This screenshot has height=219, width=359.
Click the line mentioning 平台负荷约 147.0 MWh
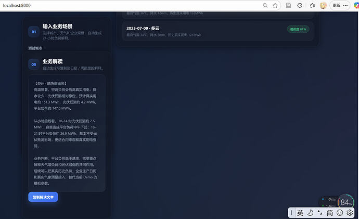(x=53, y=108)
